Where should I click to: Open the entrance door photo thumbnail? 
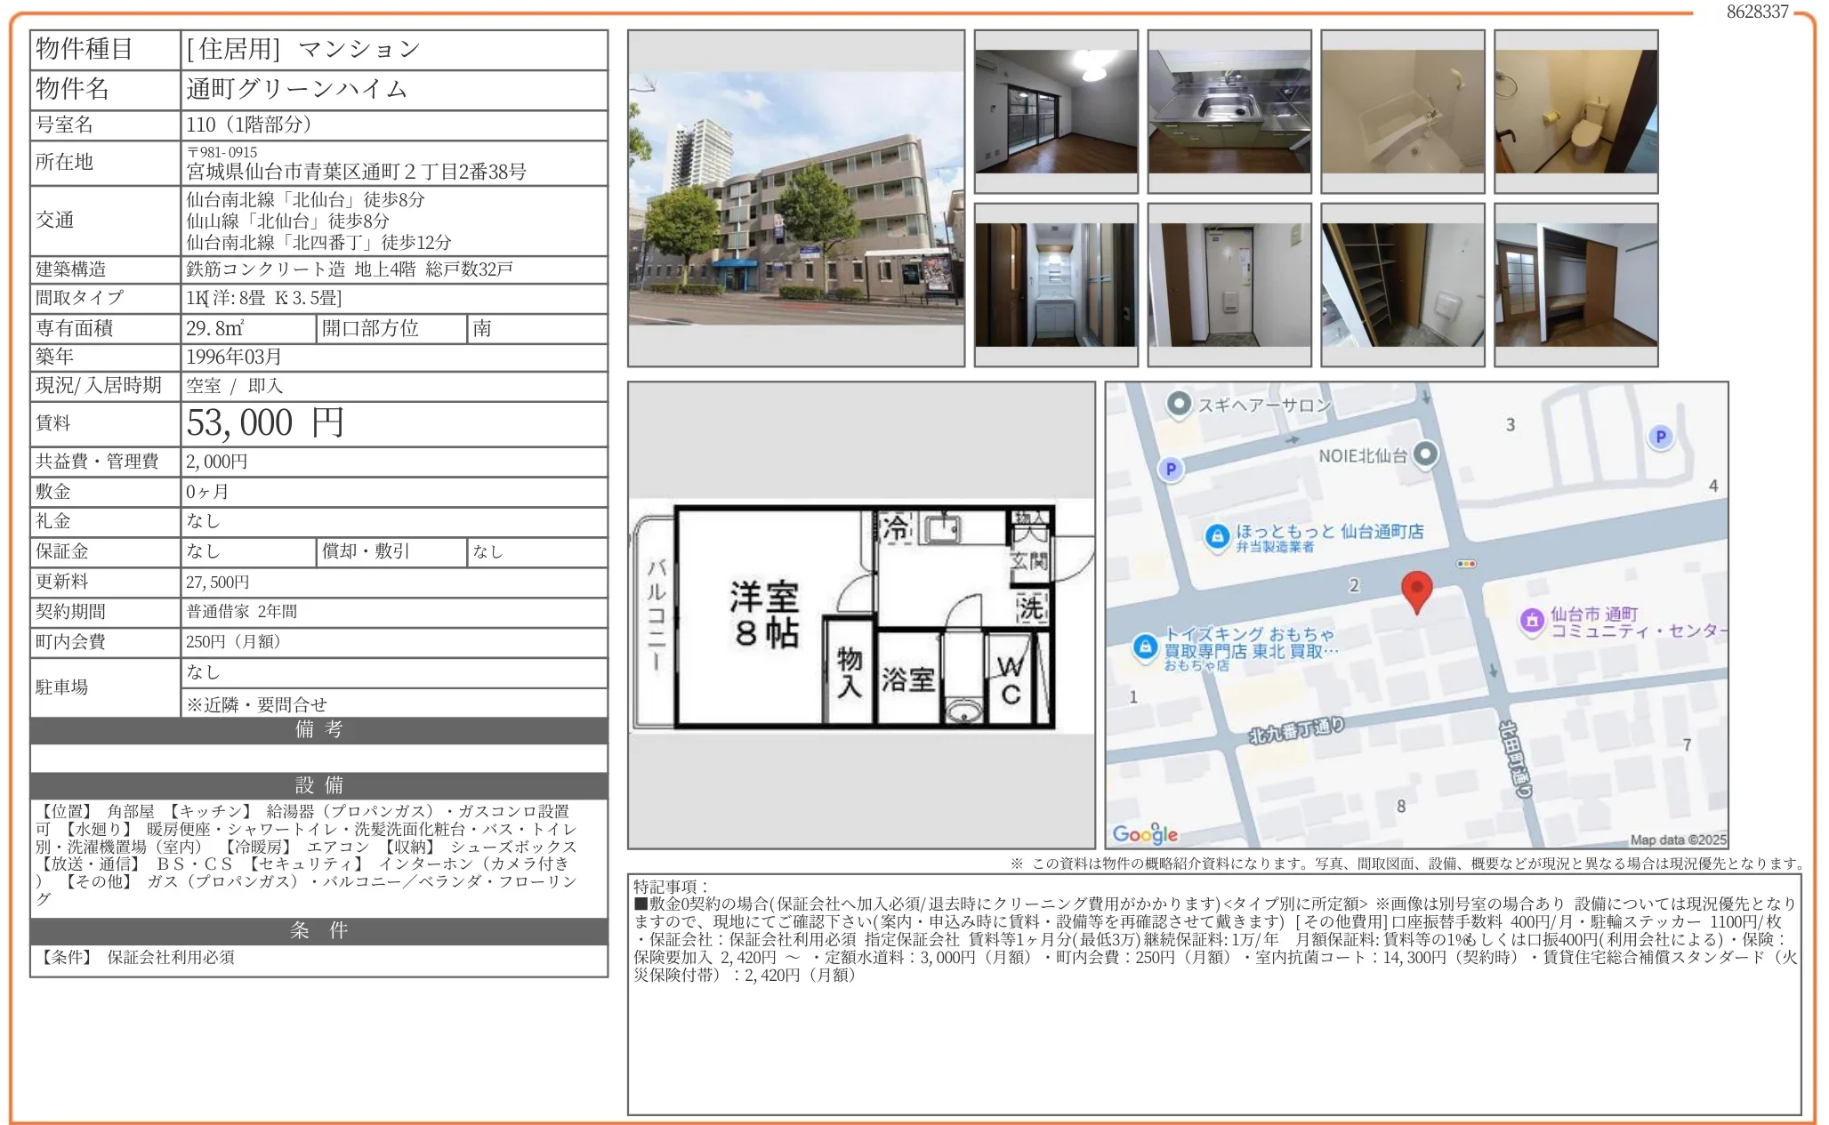[x=1229, y=285]
